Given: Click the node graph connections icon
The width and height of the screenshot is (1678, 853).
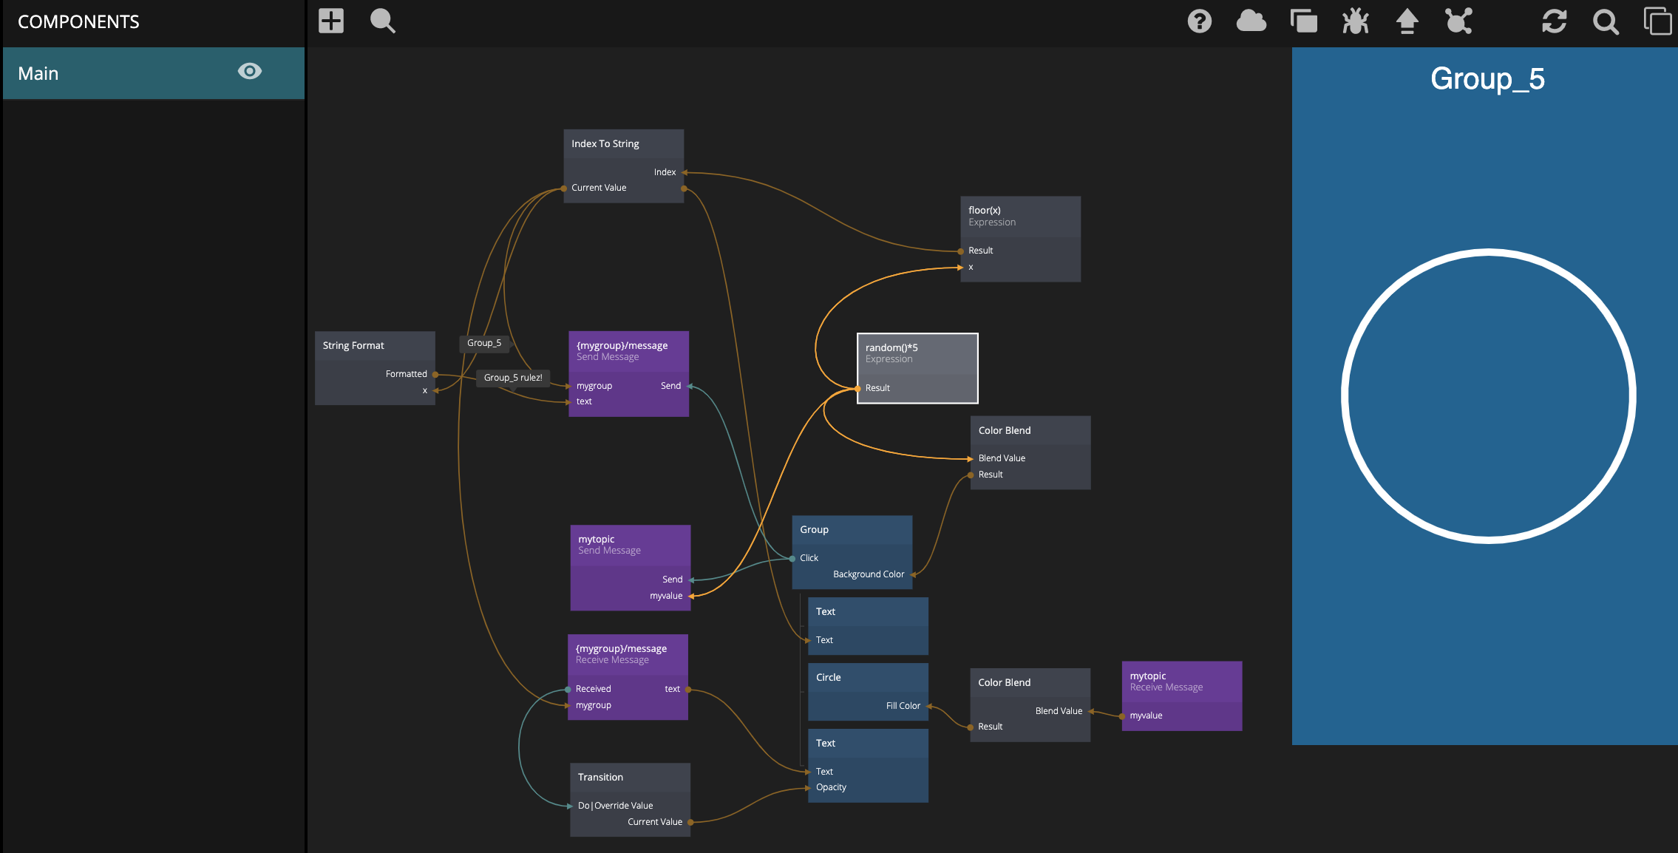Looking at the screenshot, I should tap(1458, 21).
